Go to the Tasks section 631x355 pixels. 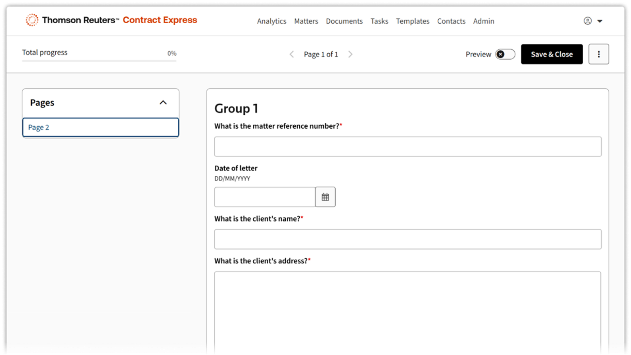coord(379,21)
